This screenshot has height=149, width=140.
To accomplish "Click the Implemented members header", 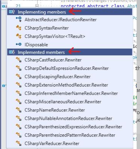I will (70, 52).
